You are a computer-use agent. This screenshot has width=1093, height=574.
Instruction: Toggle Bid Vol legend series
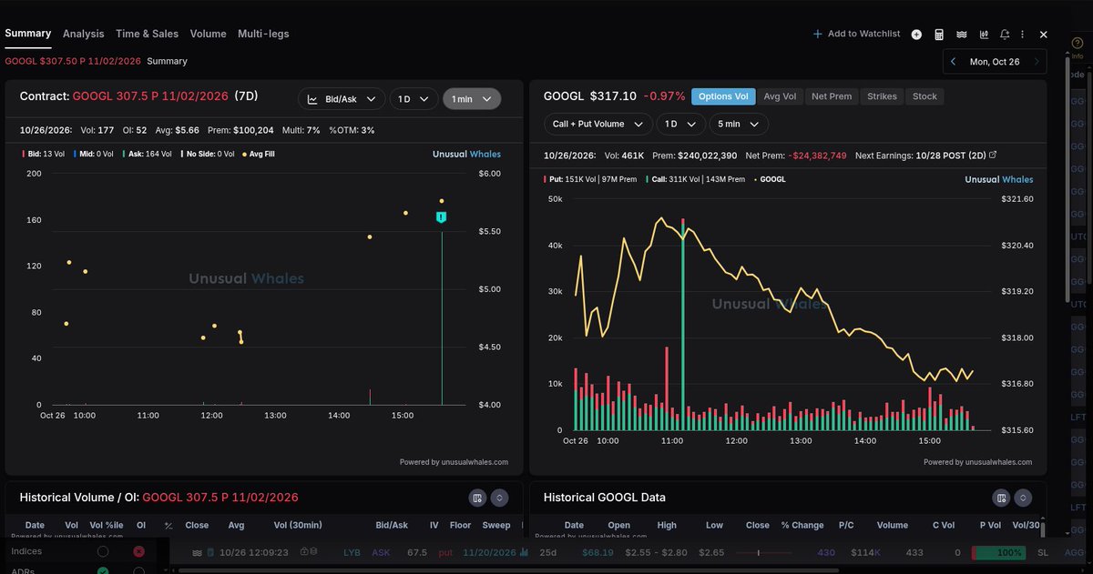pyautogui.click(x=43, y=154)
